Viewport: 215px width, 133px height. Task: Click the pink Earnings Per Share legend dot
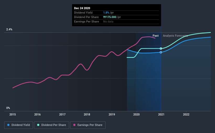tap(74, 125)
